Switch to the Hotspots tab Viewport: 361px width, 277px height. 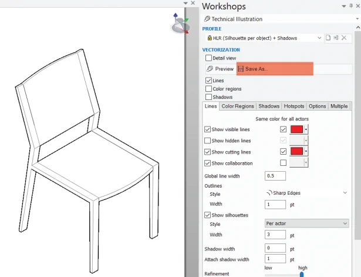(294, 106)
